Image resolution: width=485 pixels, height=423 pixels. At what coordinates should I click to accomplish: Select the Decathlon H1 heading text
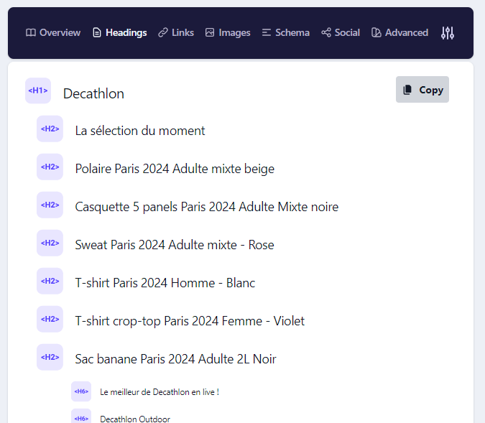pyautogui.click(x=93, y=93)
